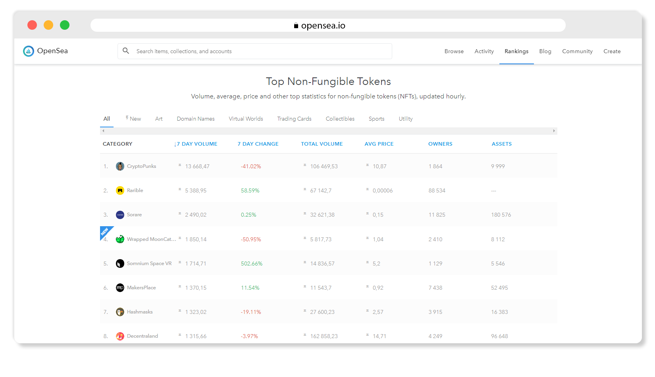
Task: Click the Sorare collection avatar
Action: tap(120, 215)
